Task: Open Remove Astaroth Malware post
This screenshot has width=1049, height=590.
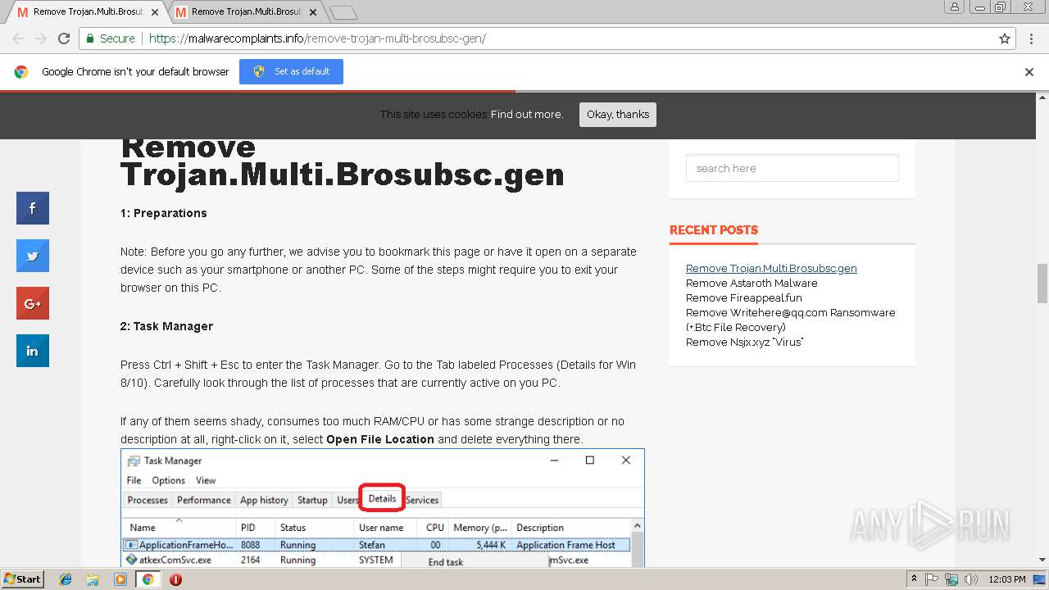Action: click(x=752, y=283)
